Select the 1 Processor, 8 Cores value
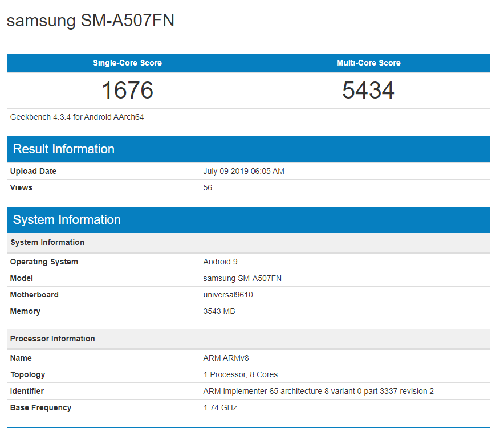Viewport: 496px width, 428px height. point(241,374)
